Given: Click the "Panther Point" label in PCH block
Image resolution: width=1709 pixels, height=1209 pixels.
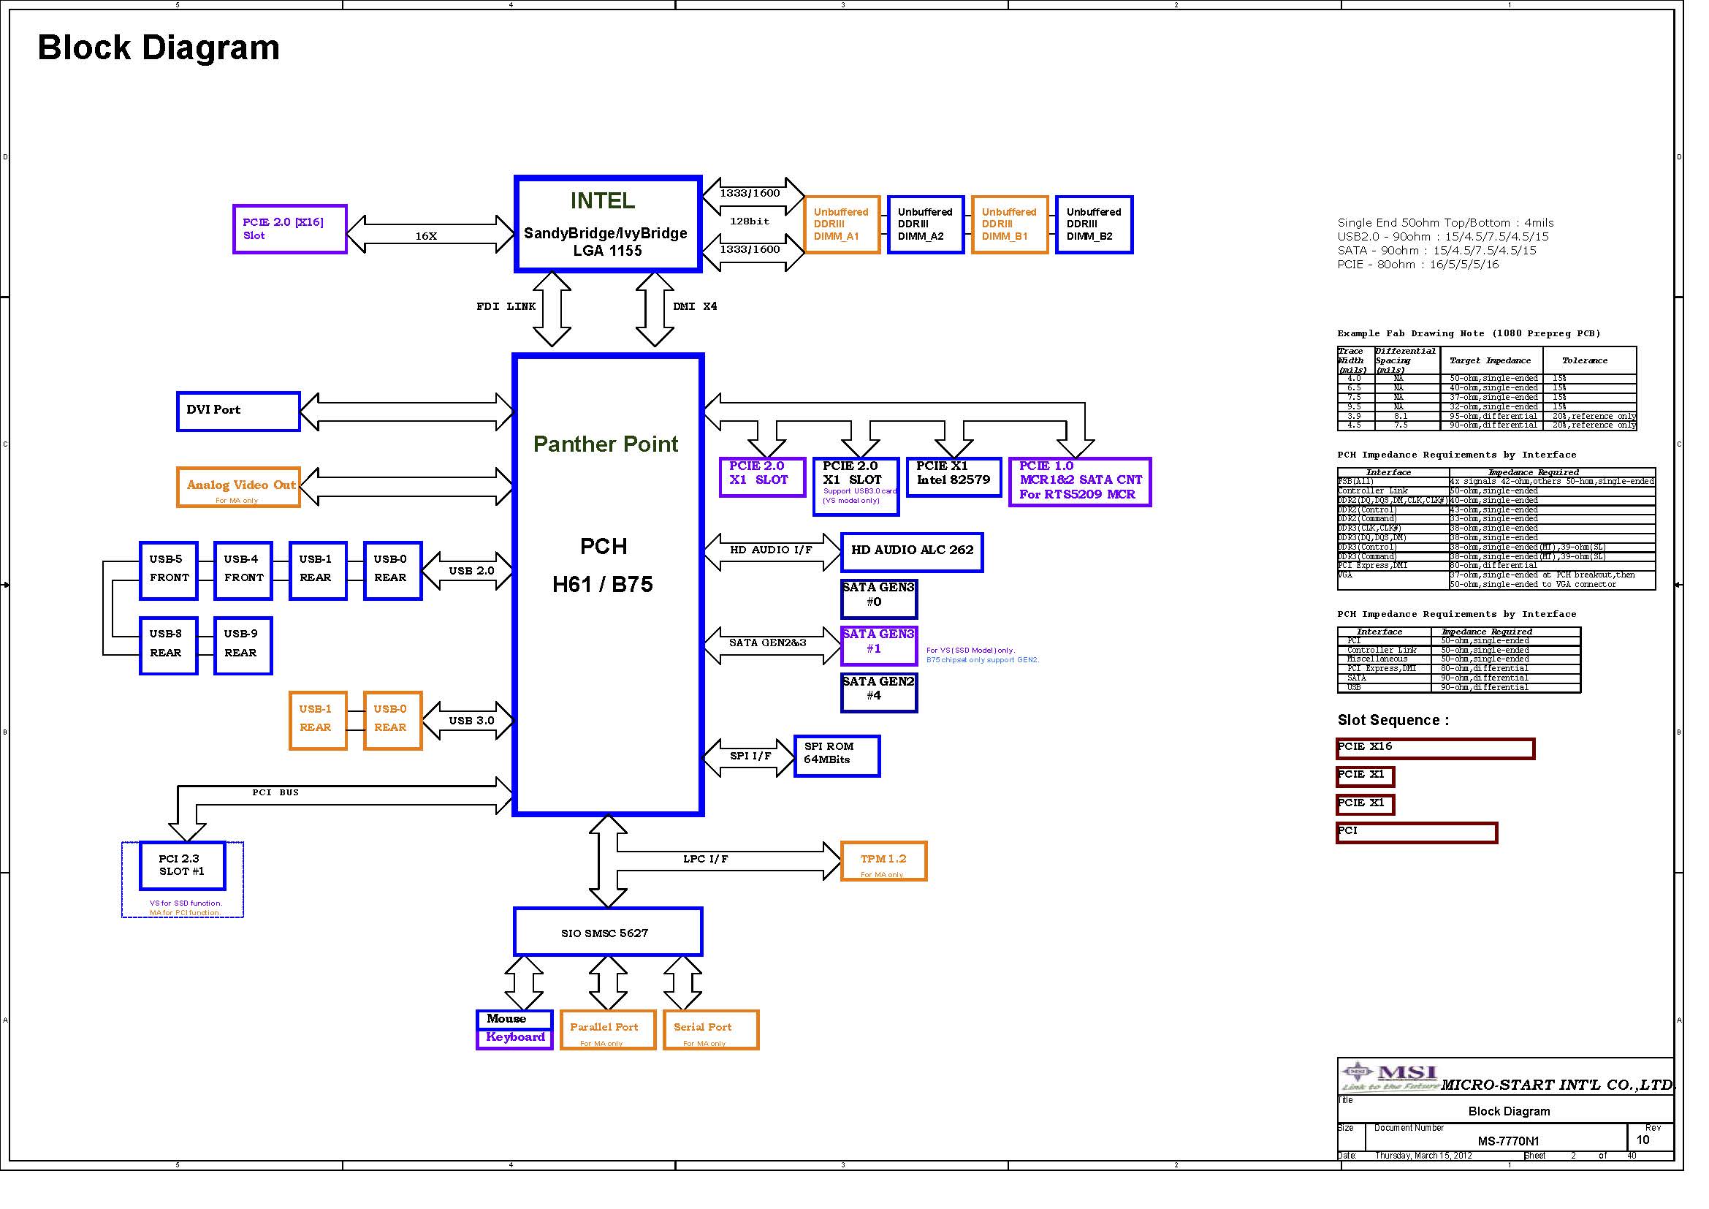Looking at the screenshot, I should point(606,444).
